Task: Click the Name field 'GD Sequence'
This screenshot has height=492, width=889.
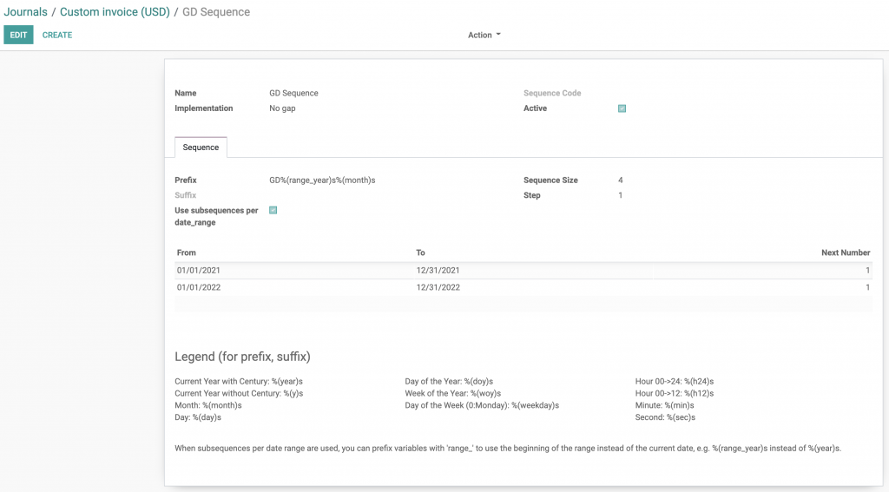Action: (293, 93)
